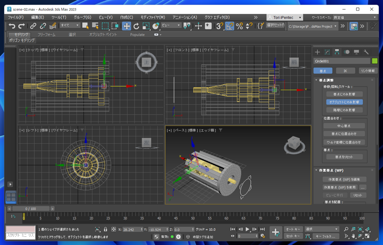Click the green object color swatch
This screenshot has width=383, height=245.
[x=374, y=61]
